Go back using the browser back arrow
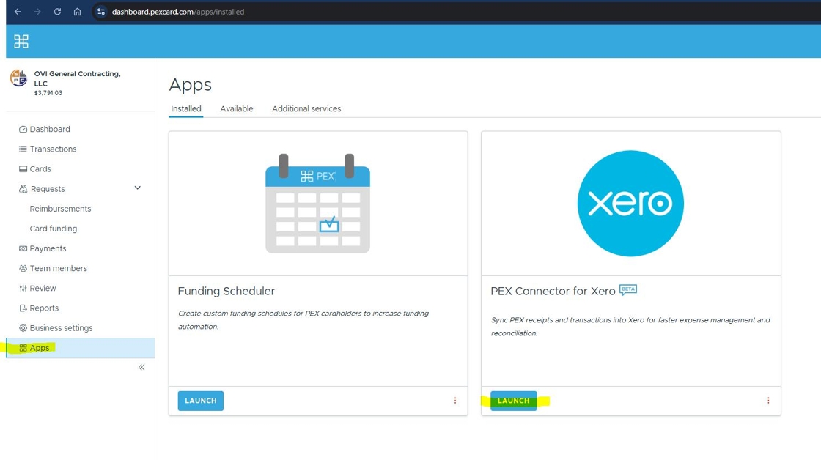 pyautogui.click(x=18, y=12)
